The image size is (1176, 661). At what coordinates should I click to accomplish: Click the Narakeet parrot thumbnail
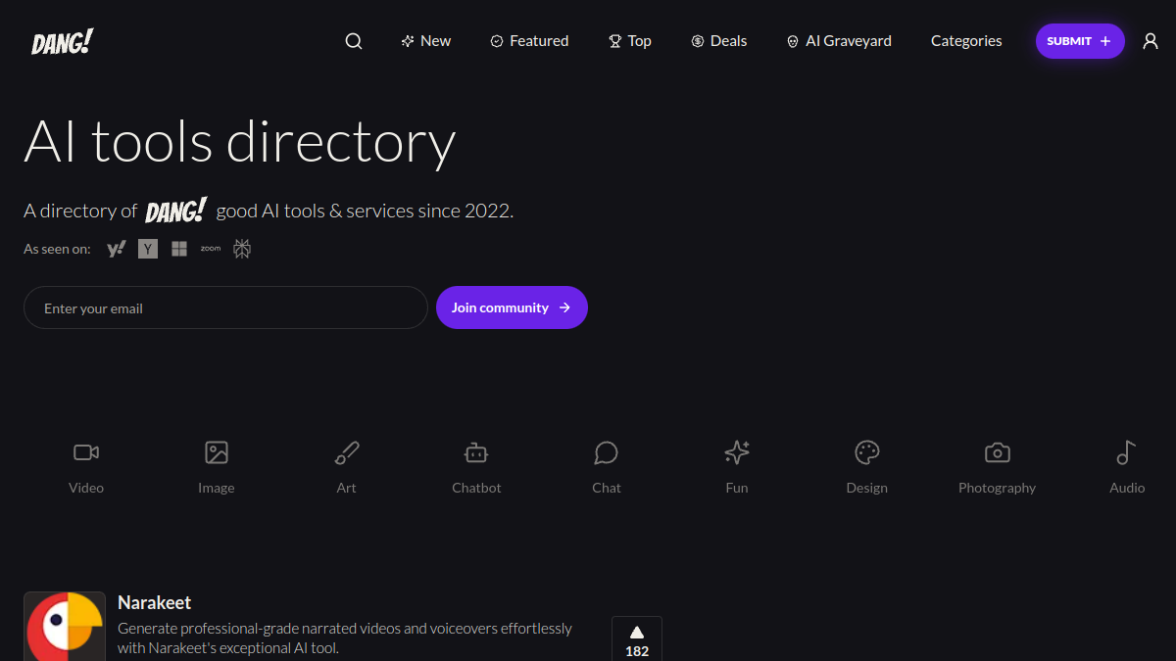tap(65, 626)
